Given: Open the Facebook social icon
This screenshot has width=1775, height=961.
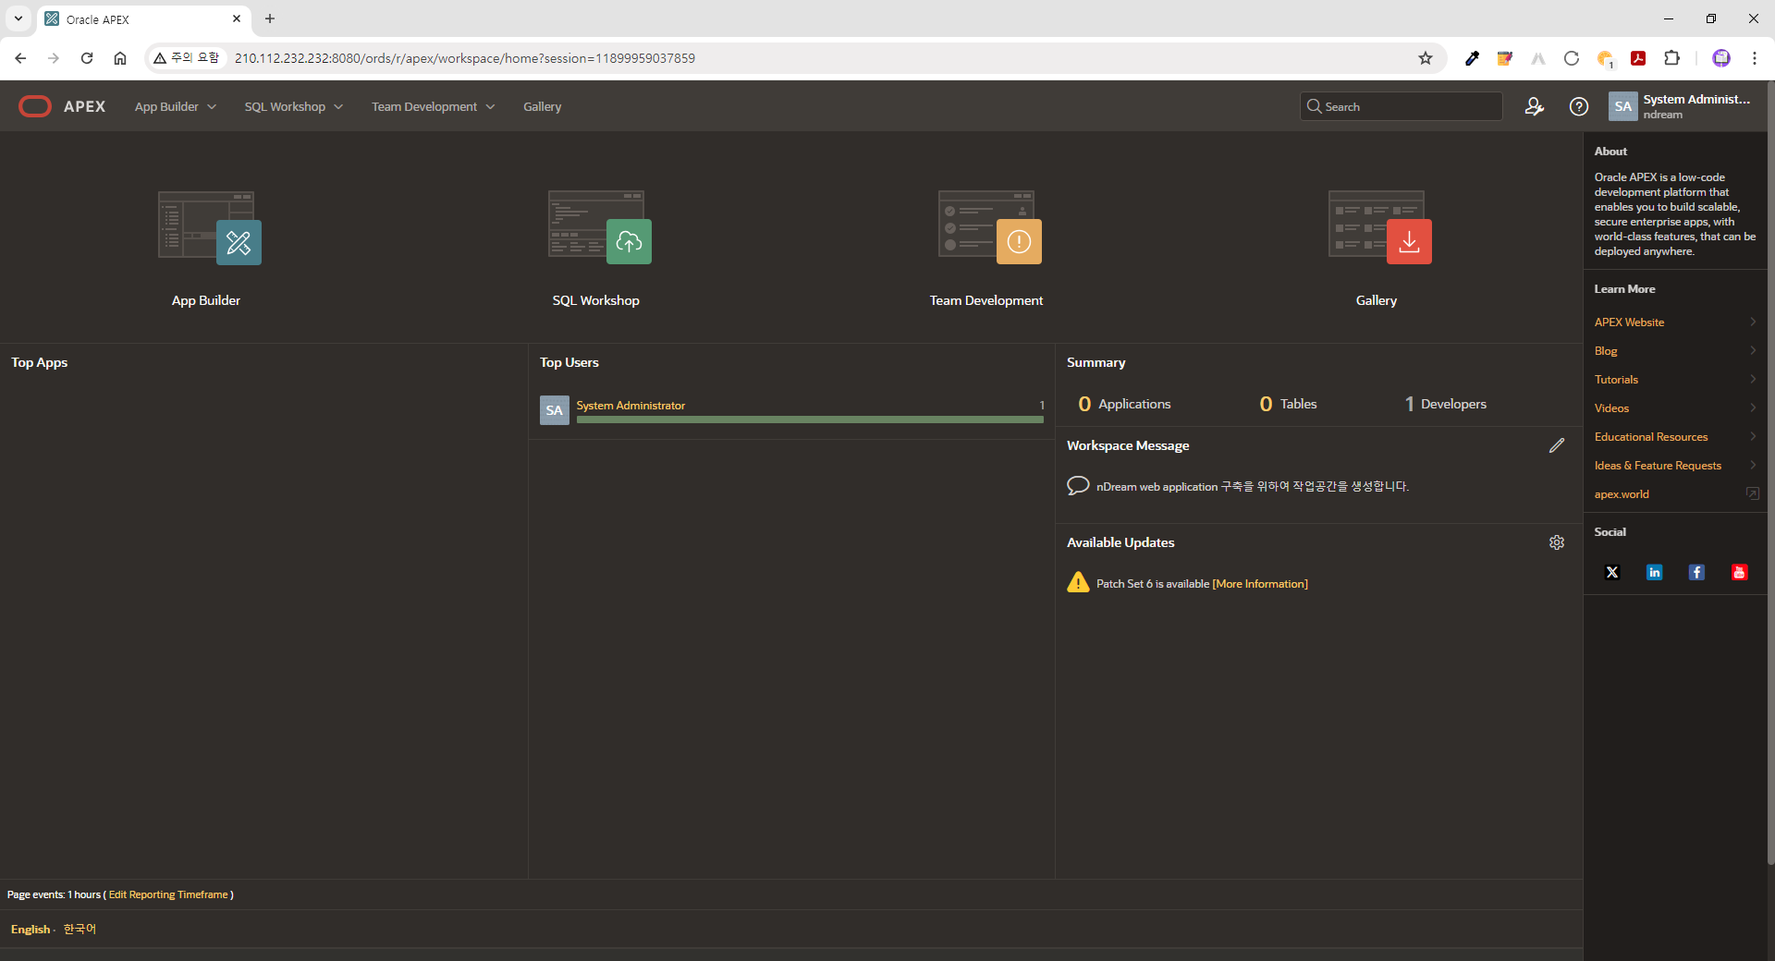Looking at the screenshot, I should pos(1696,572).
